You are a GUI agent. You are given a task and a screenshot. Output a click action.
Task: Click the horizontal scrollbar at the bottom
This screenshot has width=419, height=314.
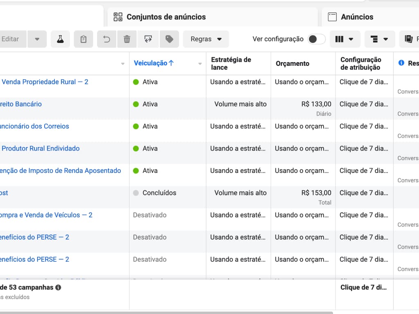(x=167, y=312)
